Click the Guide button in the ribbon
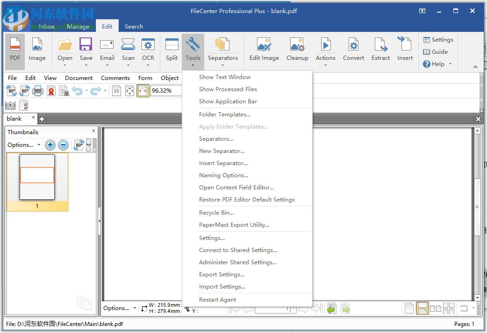The image size is (487, 333). [435, 52]
